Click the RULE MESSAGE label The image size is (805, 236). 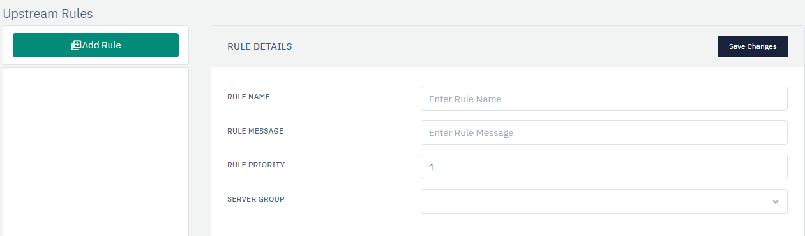pyautogui.click(x=255, y=131)
